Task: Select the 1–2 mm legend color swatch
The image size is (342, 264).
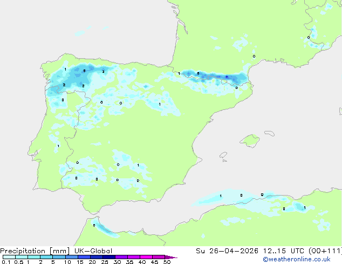Action: click(x=34, y=257)
